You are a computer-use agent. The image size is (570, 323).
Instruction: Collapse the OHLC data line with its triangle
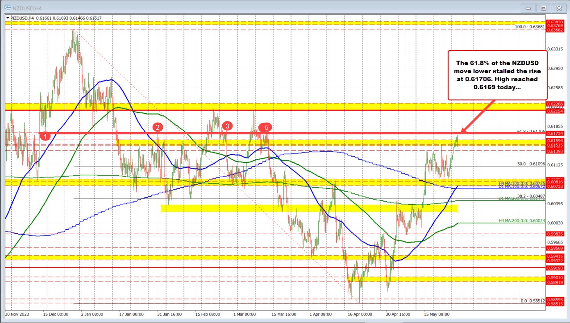[8, 18]
